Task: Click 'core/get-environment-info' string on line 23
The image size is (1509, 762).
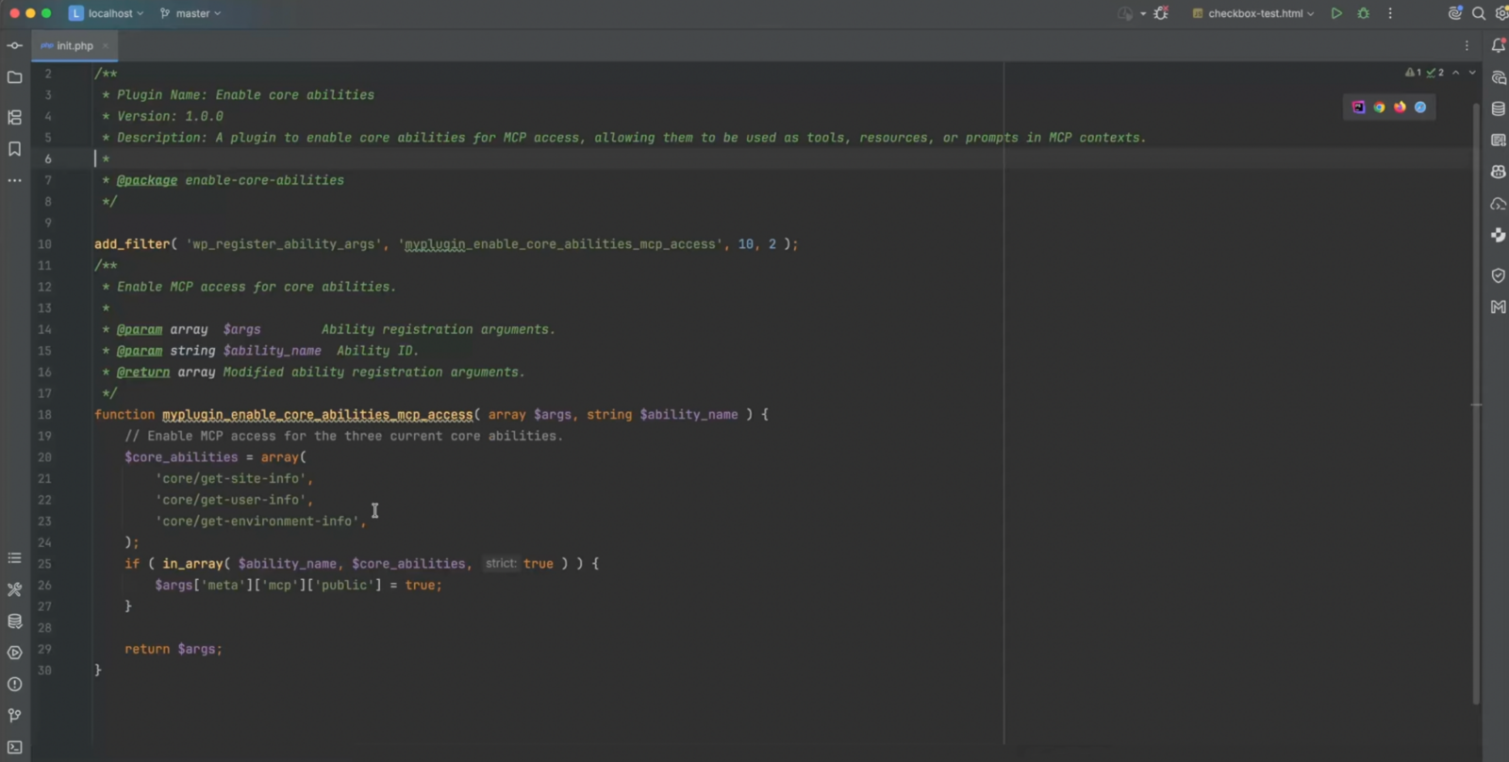Action: (257, 522)
